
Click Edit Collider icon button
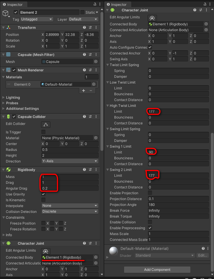click(45, 124)
